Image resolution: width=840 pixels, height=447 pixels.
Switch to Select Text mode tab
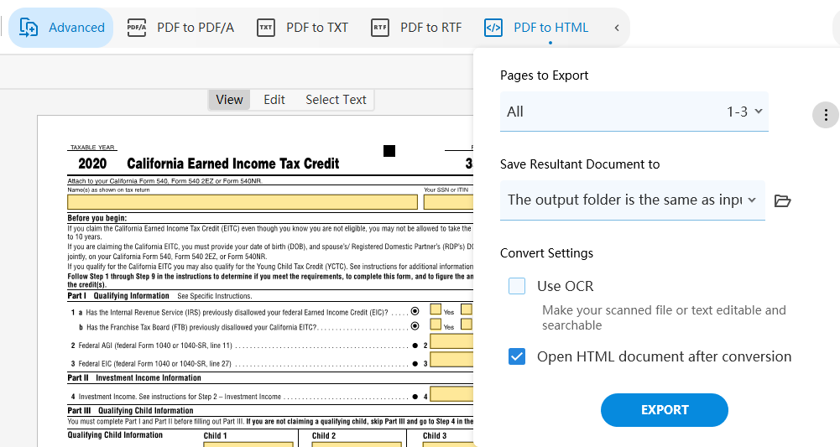[336, 100]
